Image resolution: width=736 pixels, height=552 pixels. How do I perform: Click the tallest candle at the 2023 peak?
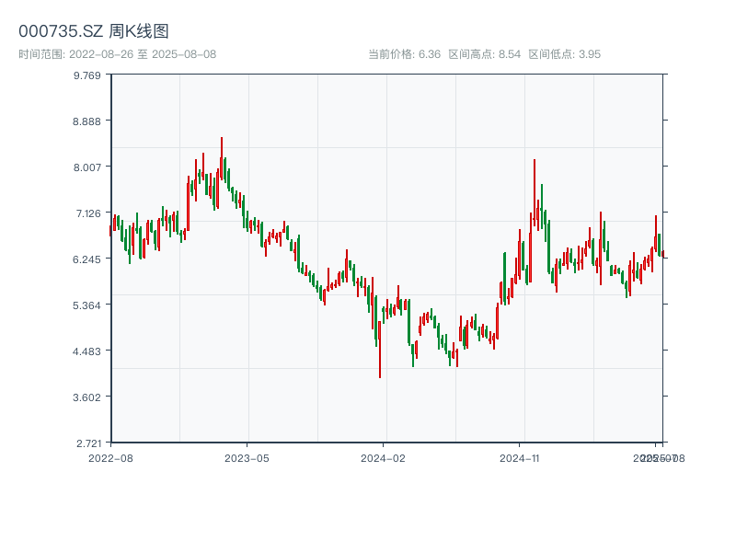[x=222, y=158]
